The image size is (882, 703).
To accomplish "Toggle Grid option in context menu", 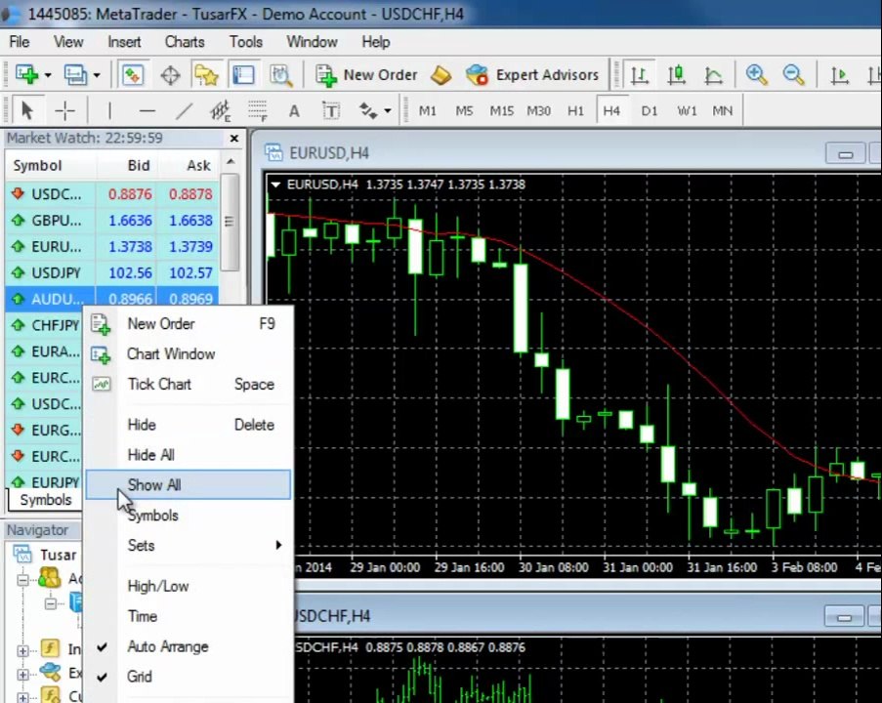I will (189, 677).
